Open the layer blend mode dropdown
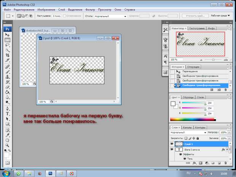Screen dimensions: 236x177 [x=188, y=132]
